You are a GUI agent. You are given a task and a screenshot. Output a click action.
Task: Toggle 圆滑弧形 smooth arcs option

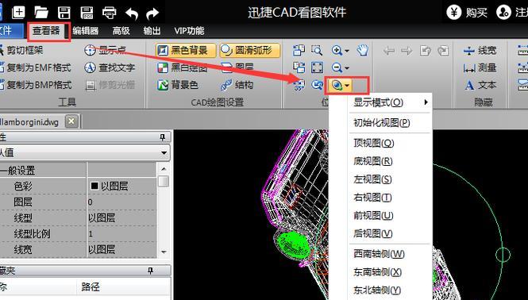coord(249,51)
